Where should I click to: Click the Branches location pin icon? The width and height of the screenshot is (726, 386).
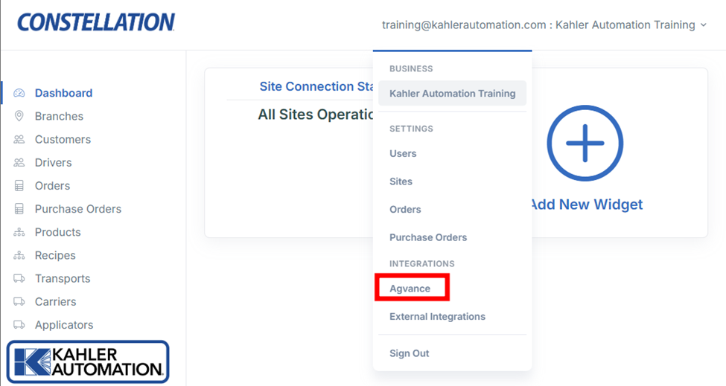(19, 116)
